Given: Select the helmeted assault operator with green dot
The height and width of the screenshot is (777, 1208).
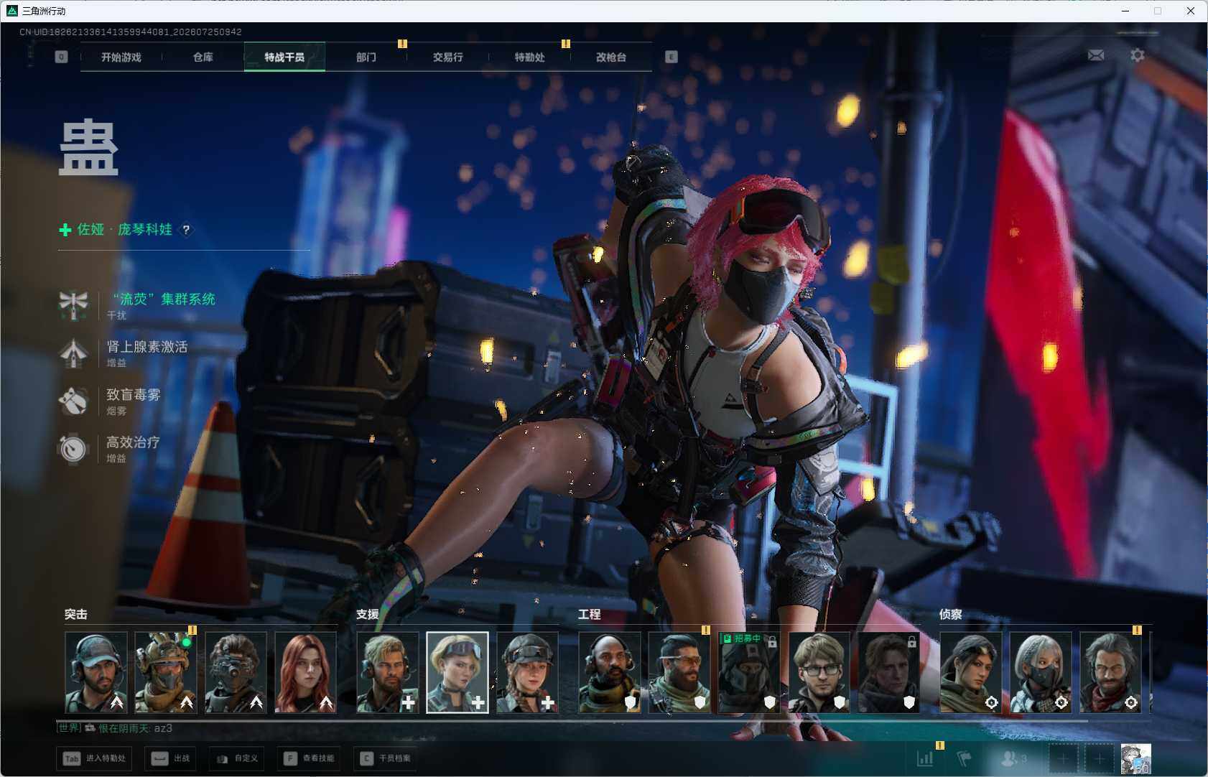Looking at the screenshot, I should point(166,672).
